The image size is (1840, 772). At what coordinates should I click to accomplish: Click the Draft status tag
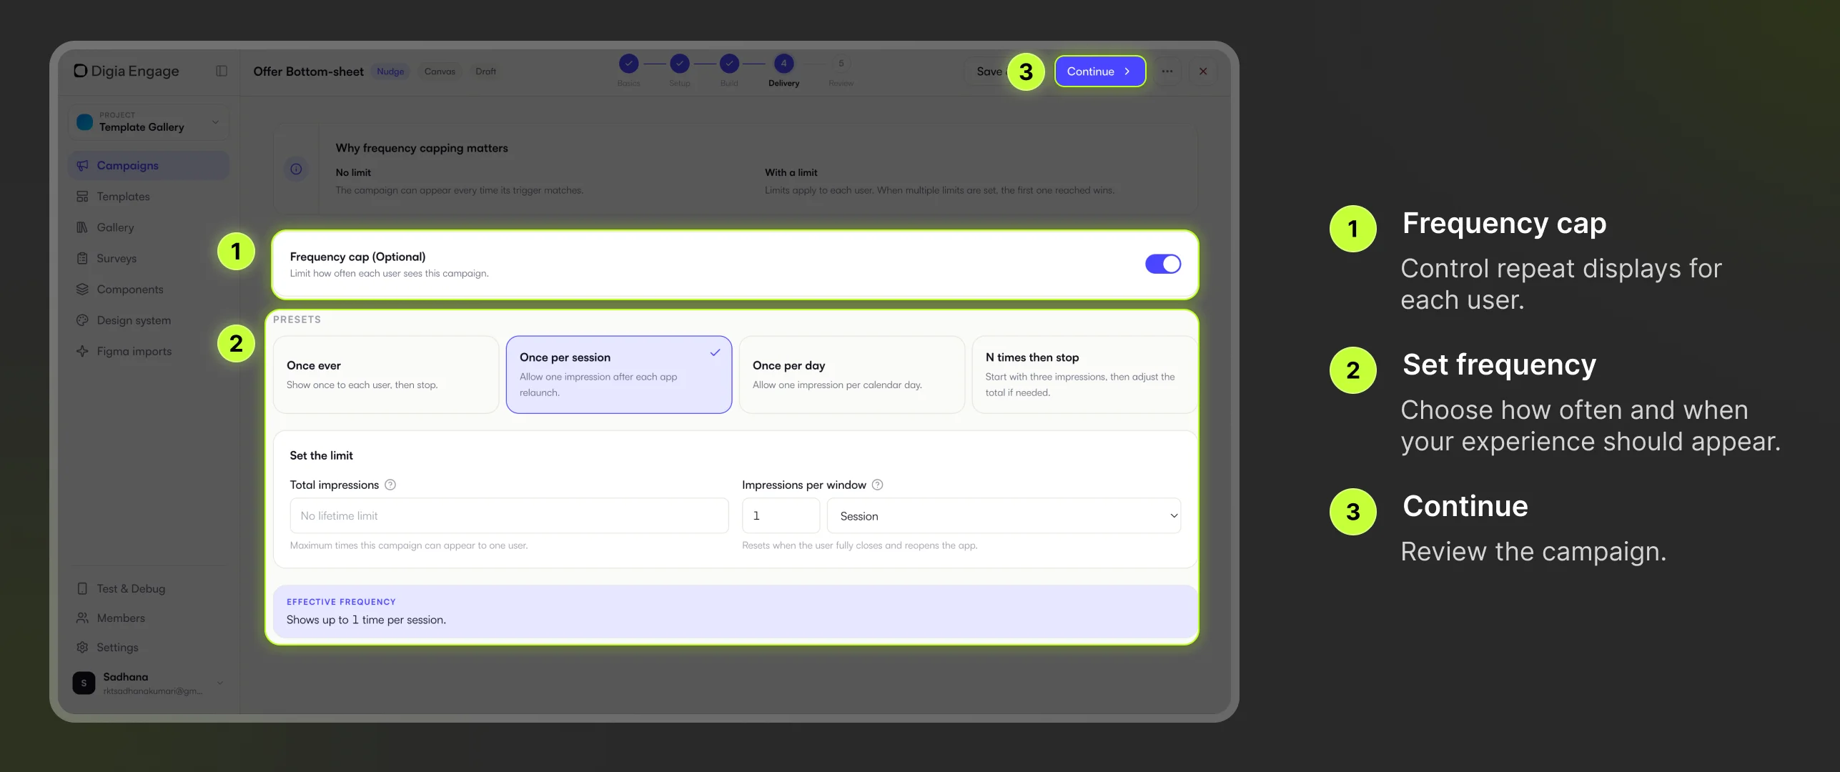click(x=485, y=71)
